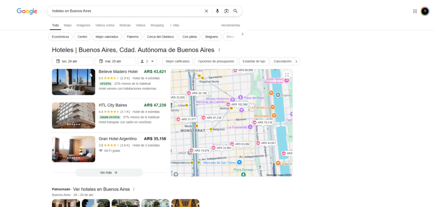Image resolution: width=434 pixels, height=207 pixels.
Task: Open the Google apps grid icon
Action: pyautogui.click(x=415, y=11)
